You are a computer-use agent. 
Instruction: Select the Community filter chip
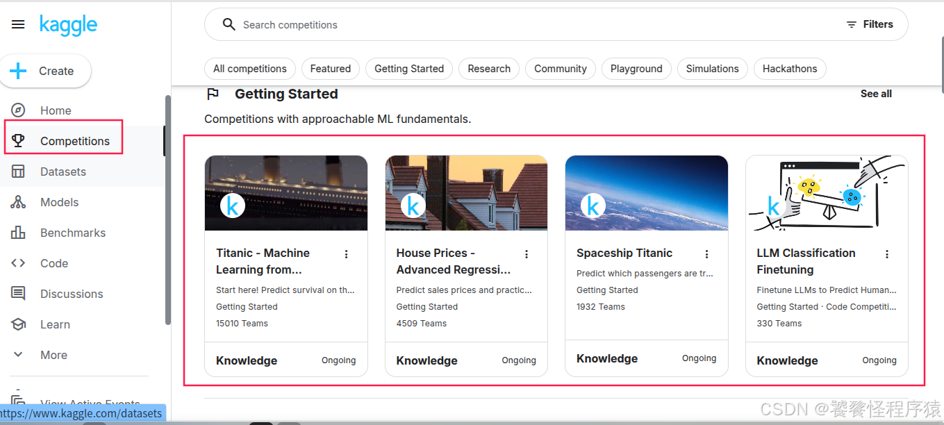[561, 69]
